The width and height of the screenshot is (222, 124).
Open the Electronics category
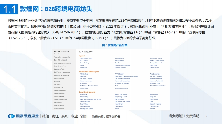coord(57,84)
